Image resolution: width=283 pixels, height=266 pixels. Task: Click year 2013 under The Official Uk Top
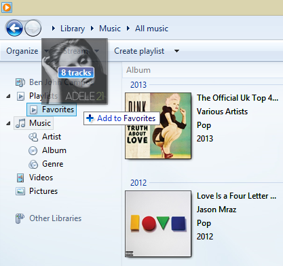pos(205,139)
